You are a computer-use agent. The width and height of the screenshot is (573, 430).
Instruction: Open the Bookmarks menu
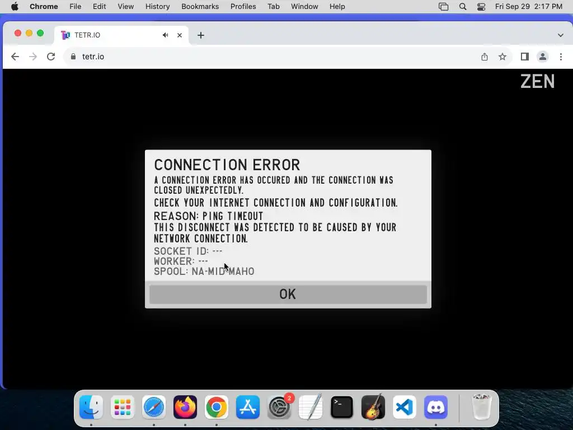coord(200,6)
